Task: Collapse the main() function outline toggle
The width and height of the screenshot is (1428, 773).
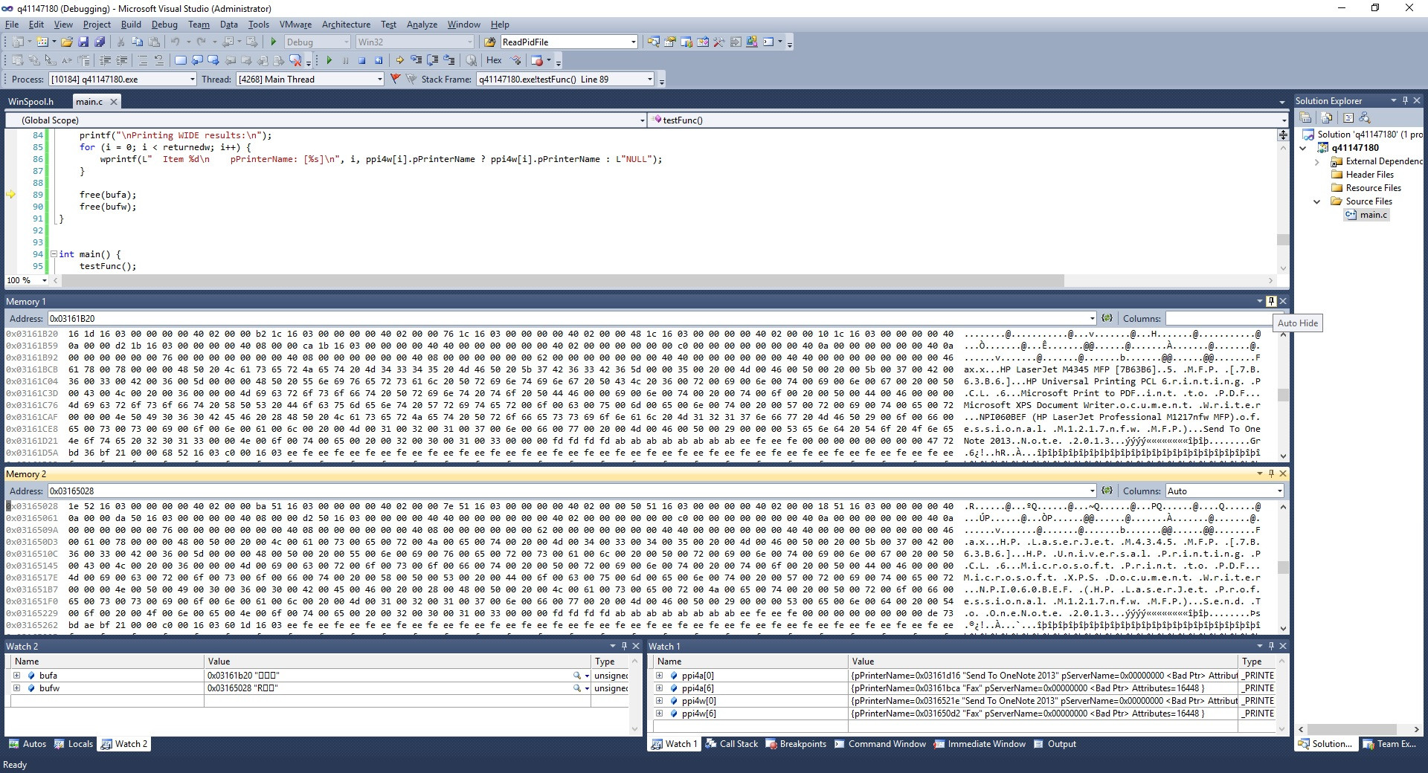Action: coord(54,254)
